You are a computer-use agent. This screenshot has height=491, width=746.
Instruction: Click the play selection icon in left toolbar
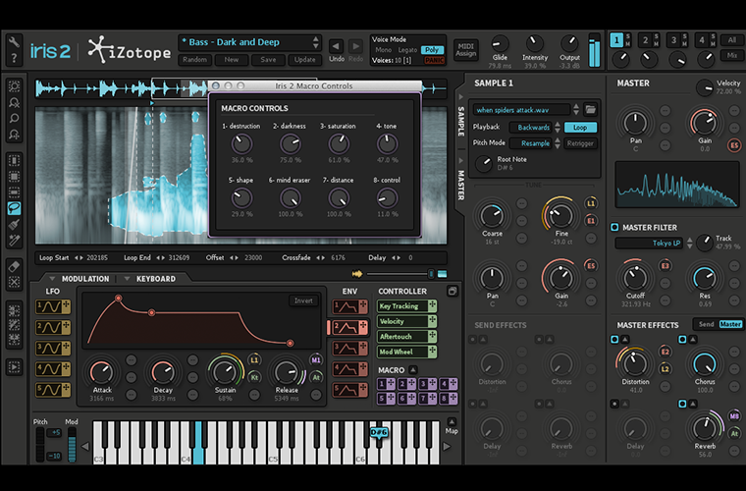15,367
